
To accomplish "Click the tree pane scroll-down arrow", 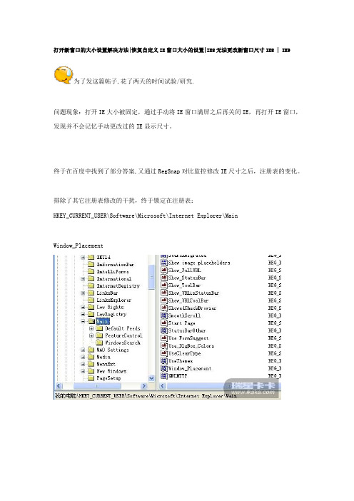I will [151, 378].
